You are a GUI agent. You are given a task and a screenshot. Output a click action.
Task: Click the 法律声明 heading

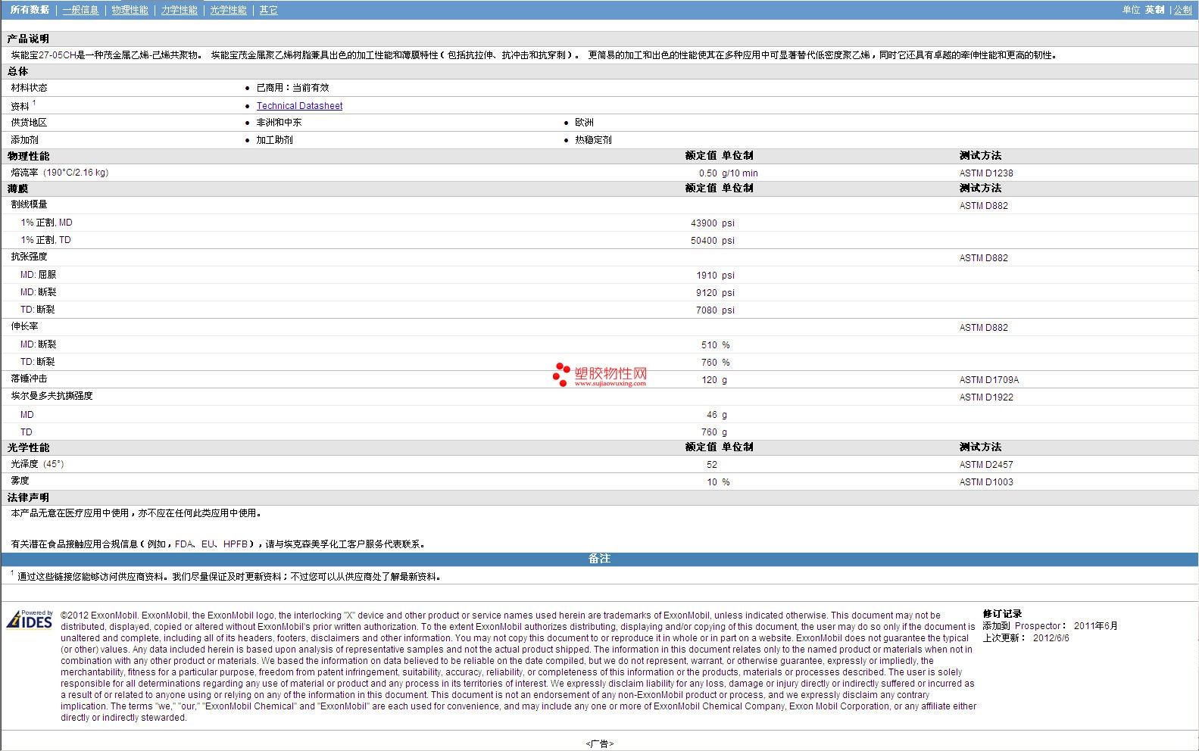tap(28, 497)
